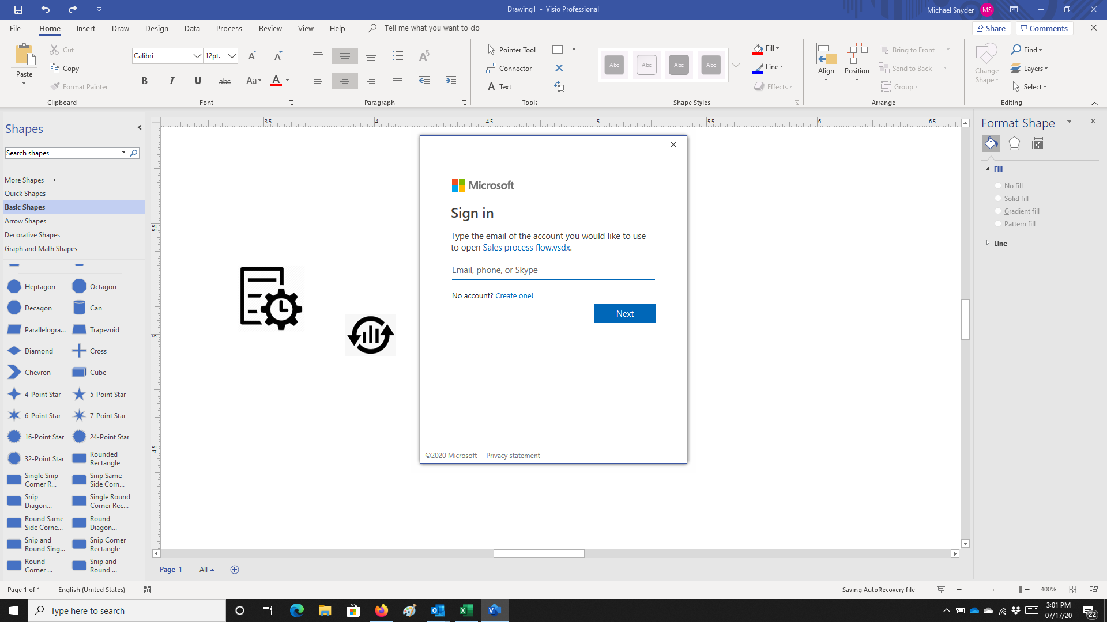Switch to the Insert ribbon tab

[x=85, y=28]
